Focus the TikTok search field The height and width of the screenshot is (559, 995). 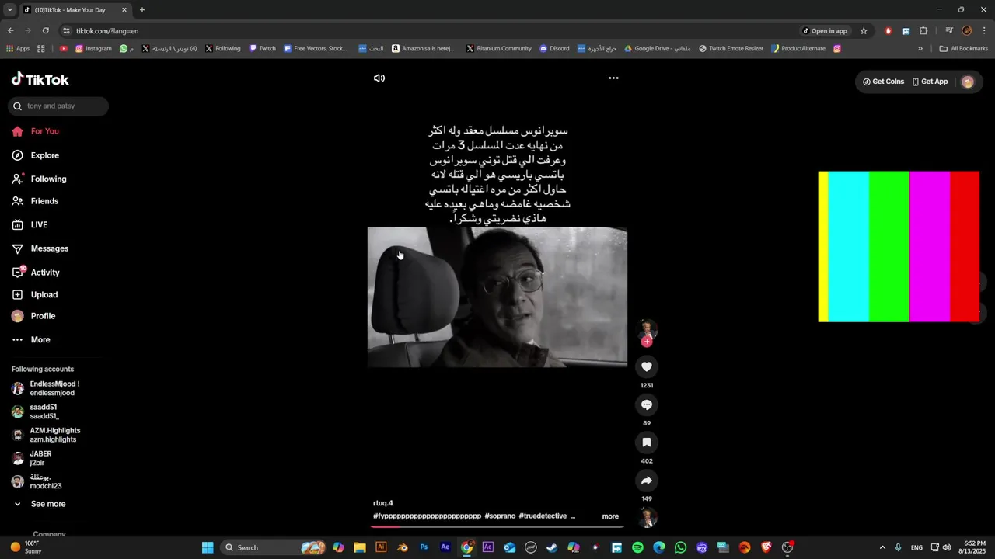[x=58, y=106]
